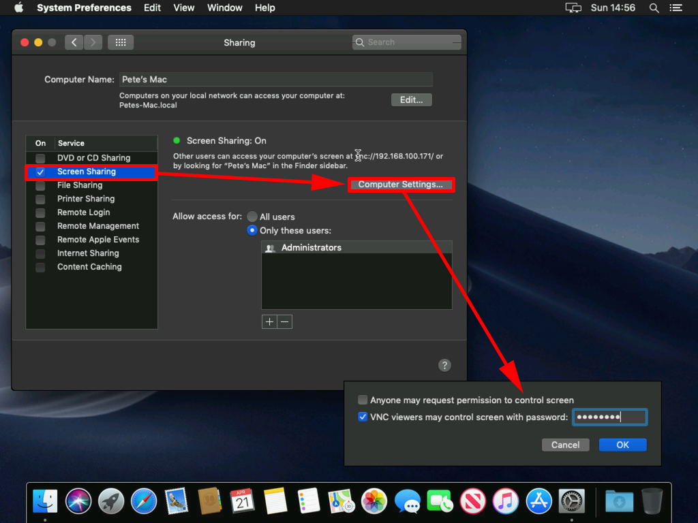Open System Preferences menu
698x523 pixels.
(84, 7)
